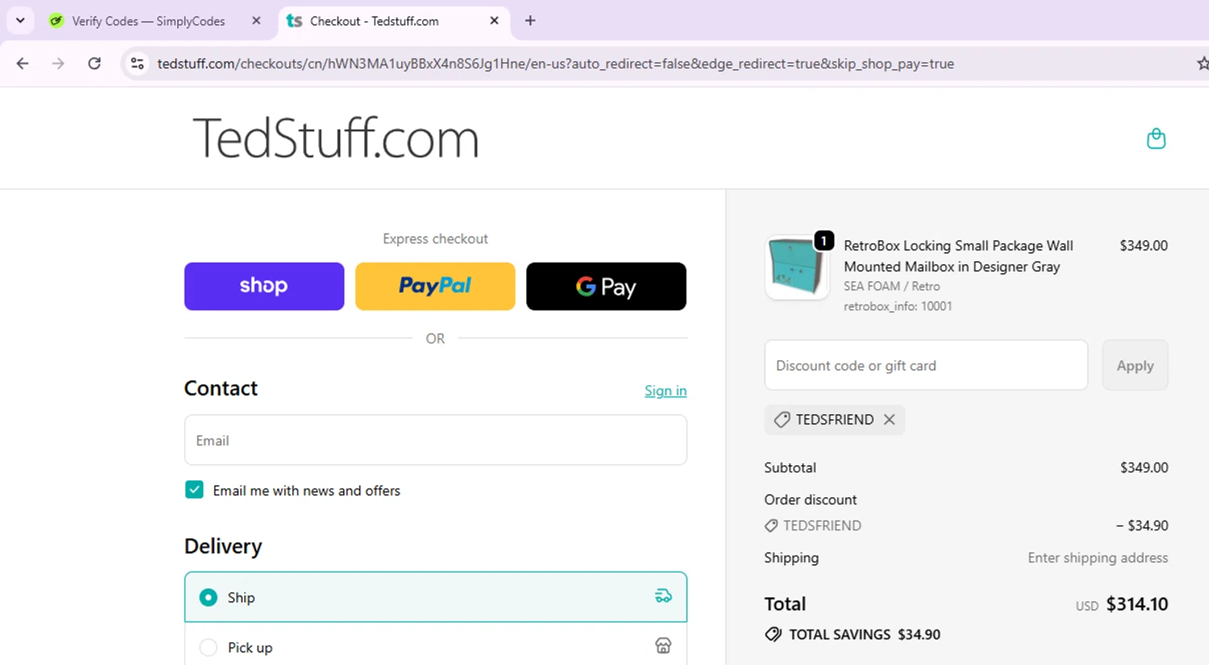Select the Pick up delivery option
The height and width of the screenshot is (665, 1209).
click(x=435, y=647)
